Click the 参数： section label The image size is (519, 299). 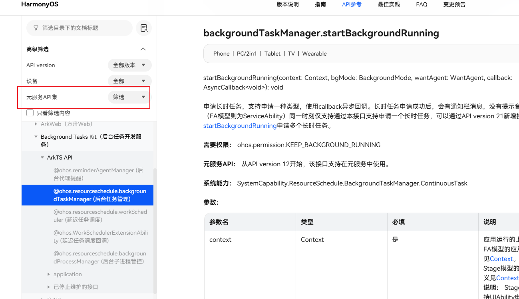click(x=211, y=202)
